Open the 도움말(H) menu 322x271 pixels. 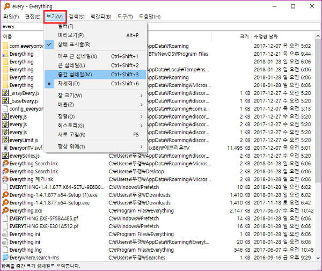click(x=150, y=17)
